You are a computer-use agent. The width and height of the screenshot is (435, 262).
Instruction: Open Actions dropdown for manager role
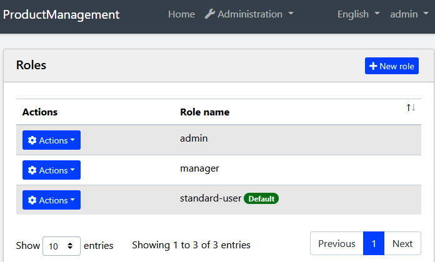52,170
